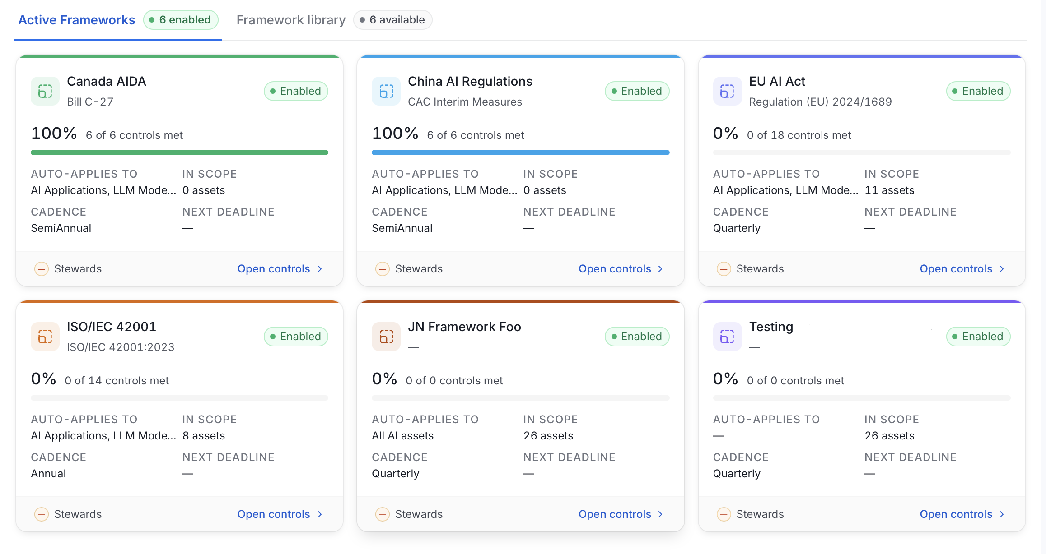The height and width of the screenshot is (554, 1046).
Task: Click 'ISO/IEC 42001:2023' subtitle
Action: pyautogui.click(x=121, y=347)
